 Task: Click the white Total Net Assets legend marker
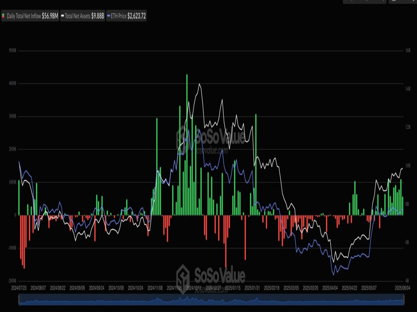62,16
